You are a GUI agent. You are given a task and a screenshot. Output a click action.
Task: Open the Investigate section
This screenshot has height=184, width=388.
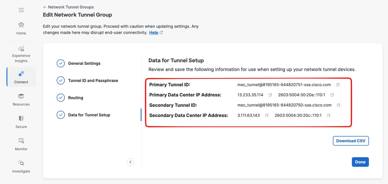tap(21, 166)
